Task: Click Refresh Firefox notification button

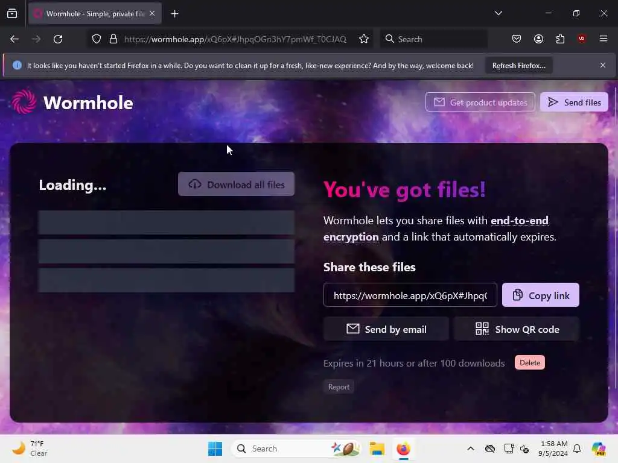Action: (518, 65)
